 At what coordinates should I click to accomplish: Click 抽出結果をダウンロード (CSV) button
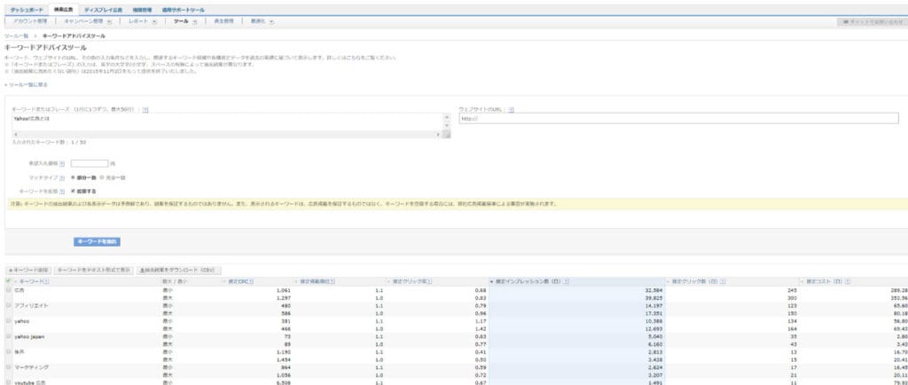pos(178,270)
